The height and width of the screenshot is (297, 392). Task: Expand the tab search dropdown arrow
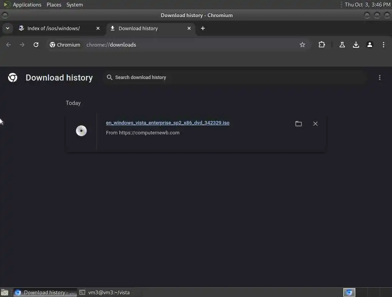coord(8,28)
